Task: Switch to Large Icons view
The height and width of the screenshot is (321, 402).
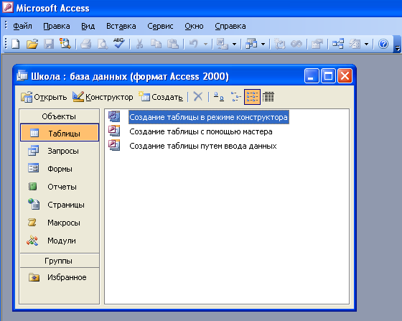Action: pyautogui.click(x=219, y=97)
